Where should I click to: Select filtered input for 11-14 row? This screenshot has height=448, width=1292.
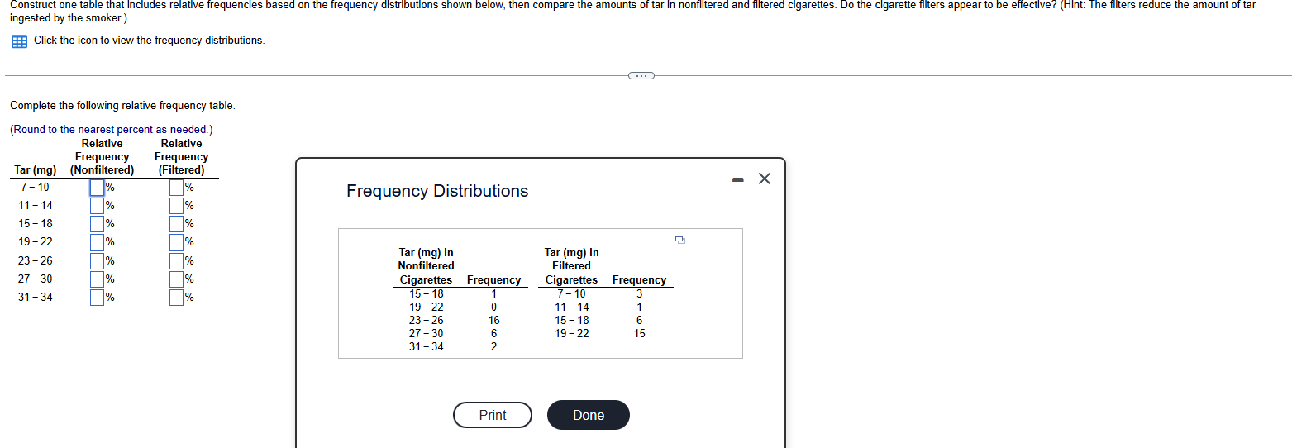click(177, 206)
